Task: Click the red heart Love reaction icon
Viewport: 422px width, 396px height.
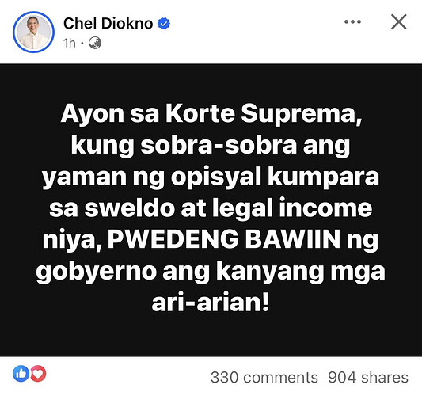Action: point(39,373)
